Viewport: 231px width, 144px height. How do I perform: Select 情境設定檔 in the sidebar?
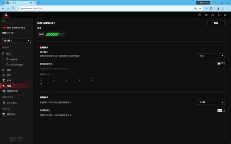[x=12, y=91]
